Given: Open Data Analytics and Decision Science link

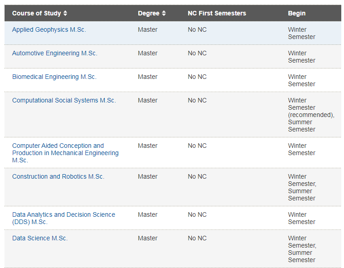Looking at the screenshot, I should pos(63,218).
